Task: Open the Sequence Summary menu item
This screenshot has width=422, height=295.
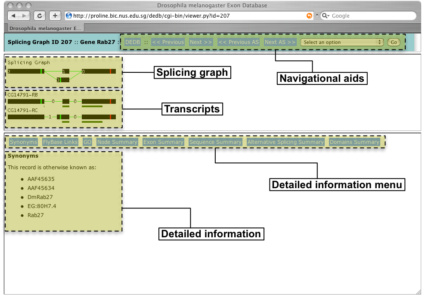Action: click(x=215, y=142)
